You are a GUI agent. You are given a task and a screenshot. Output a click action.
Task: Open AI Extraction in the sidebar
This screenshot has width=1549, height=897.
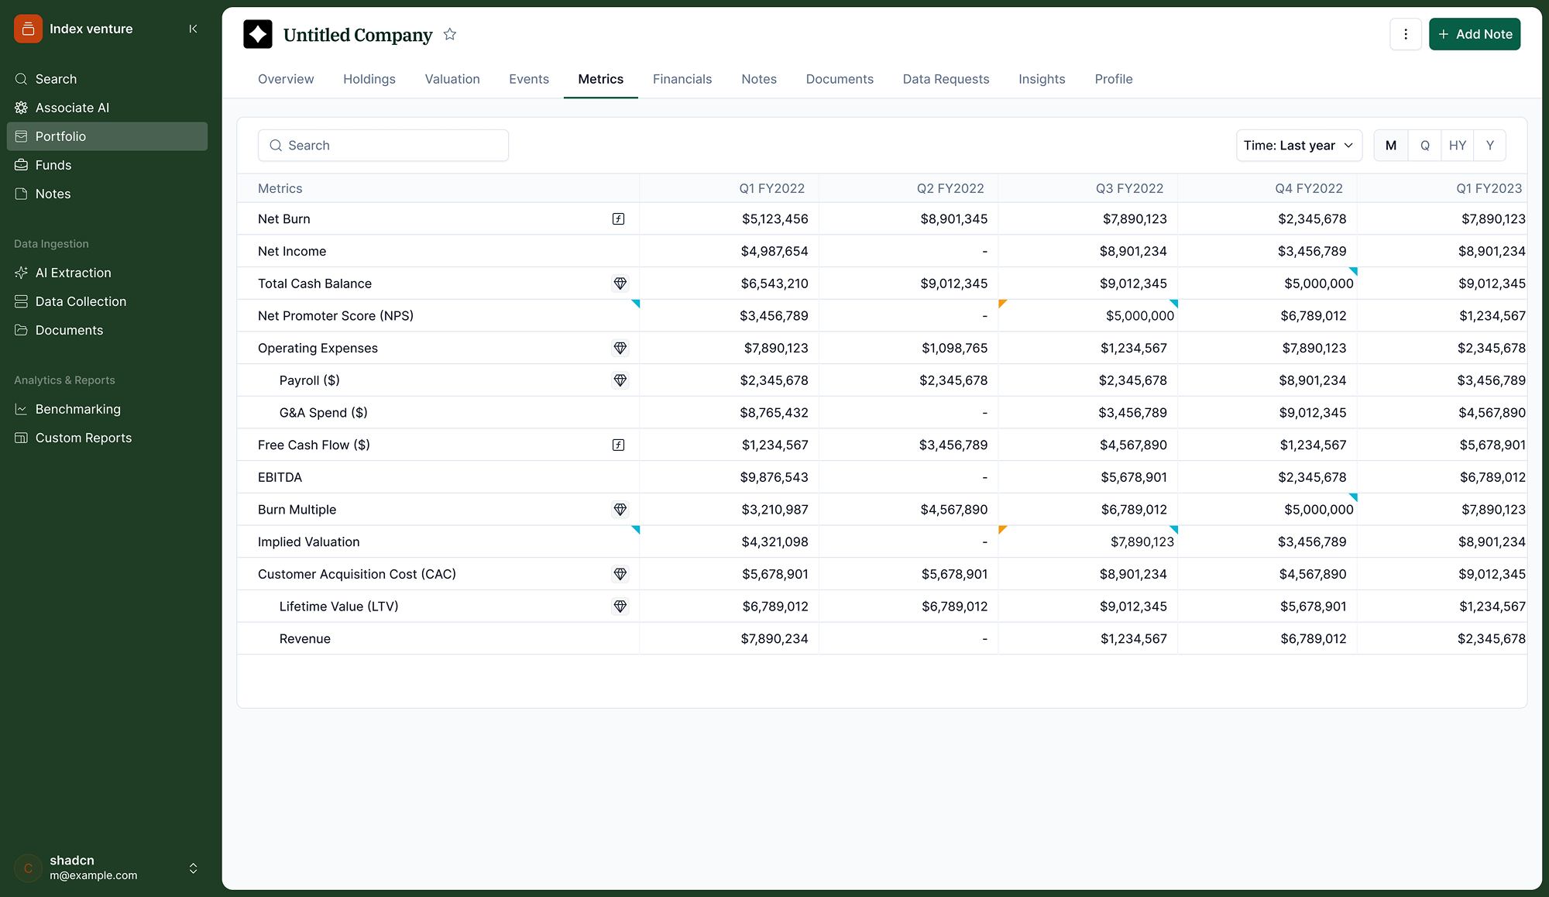(x=107, y=273)
